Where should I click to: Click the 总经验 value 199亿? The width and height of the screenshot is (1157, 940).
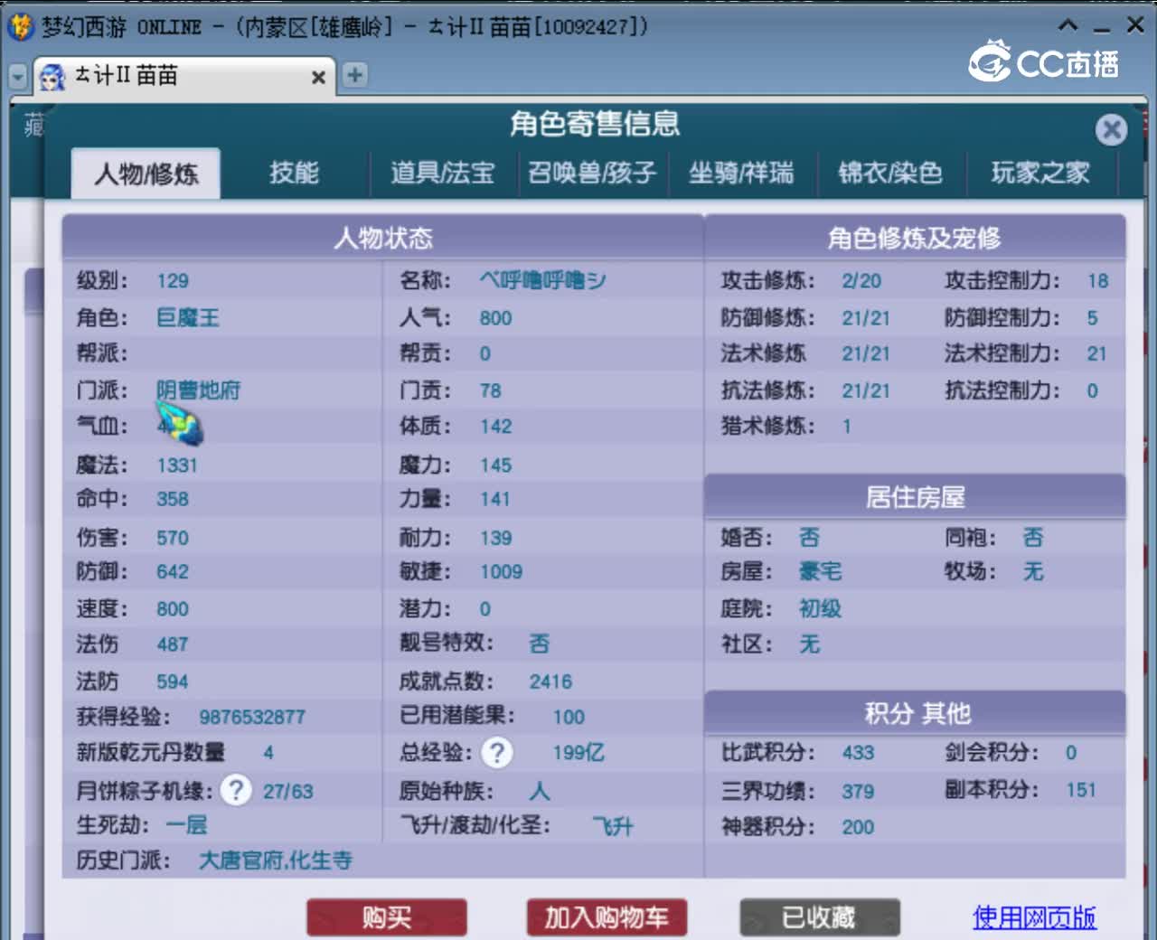coord(578,752)
